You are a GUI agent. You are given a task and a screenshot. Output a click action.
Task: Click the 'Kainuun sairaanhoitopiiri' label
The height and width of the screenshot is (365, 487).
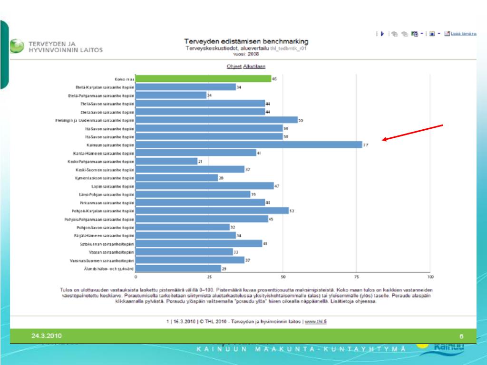pos(110,145)
